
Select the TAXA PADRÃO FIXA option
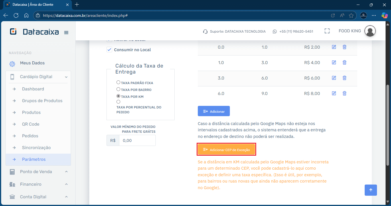118,82
